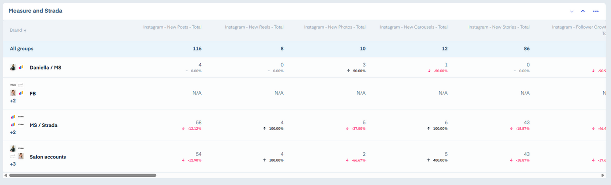Screen dimensions: 611x185
Task: Click MS / Strada New Carousels value 6
Action: coord(446,122)
